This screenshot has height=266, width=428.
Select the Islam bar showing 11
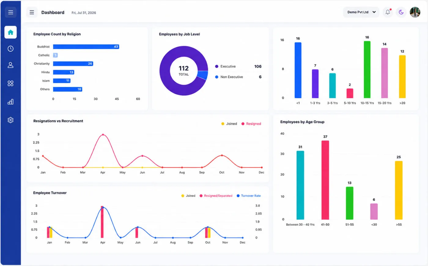(x=62, y=81)
